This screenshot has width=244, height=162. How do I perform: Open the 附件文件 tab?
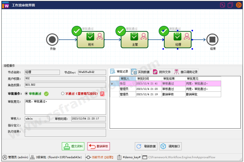(161, 72)
